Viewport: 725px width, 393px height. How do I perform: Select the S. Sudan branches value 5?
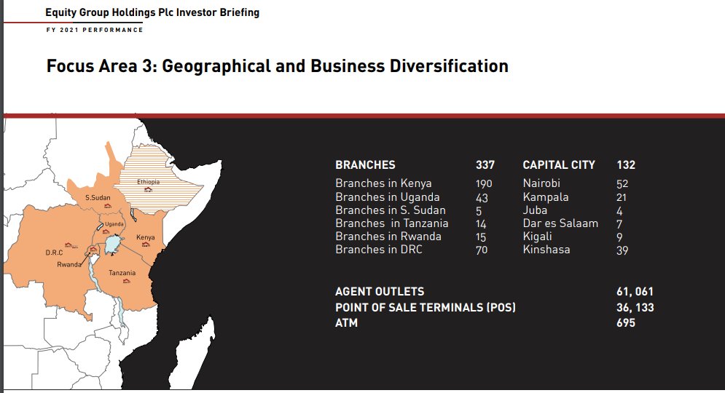pos(479,211)
